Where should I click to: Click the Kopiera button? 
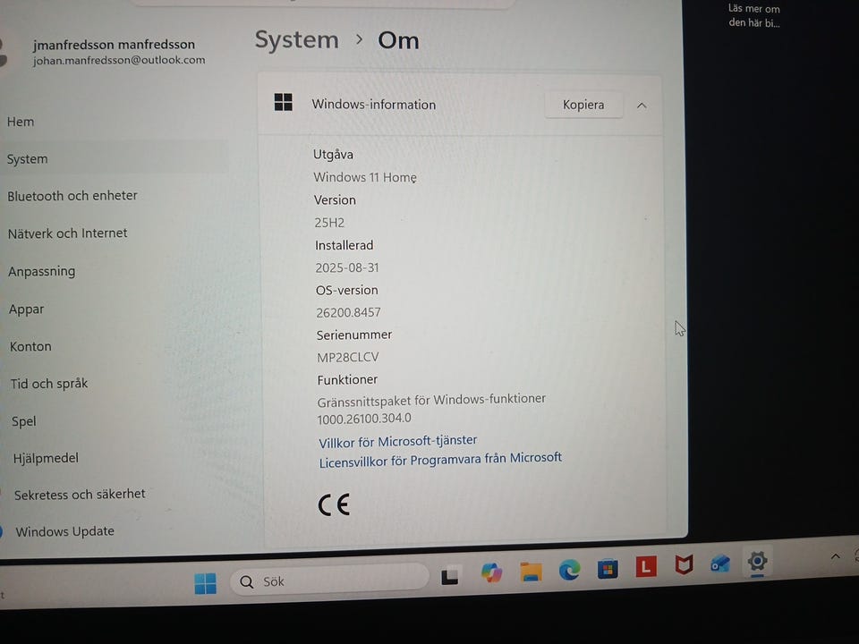(583, 105)
